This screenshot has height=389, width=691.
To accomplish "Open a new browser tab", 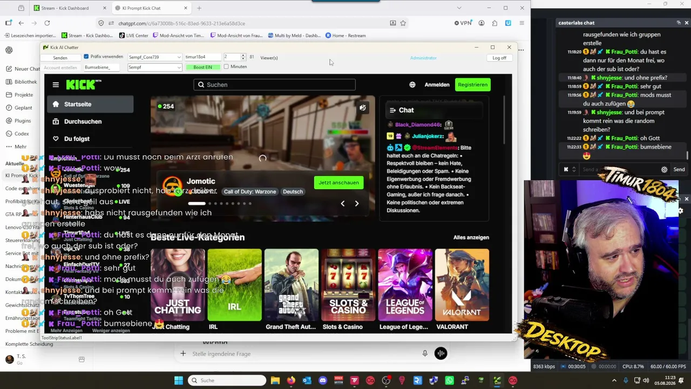I will [x=199, y=8].
